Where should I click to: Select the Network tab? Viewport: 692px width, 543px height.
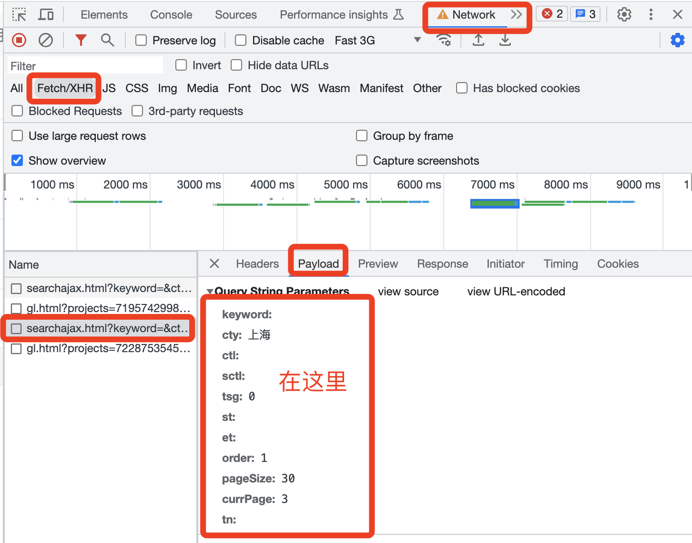coord(466,15)
